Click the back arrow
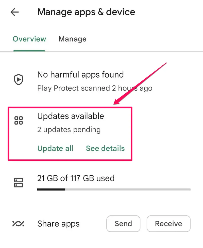Screen dimensions: 203x248 (14, 12)
